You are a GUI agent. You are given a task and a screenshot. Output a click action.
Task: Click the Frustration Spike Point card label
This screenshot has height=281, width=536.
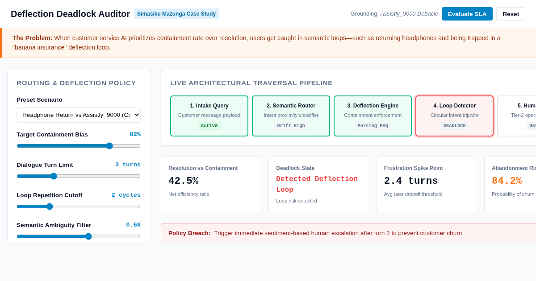(x=414, y=168)
